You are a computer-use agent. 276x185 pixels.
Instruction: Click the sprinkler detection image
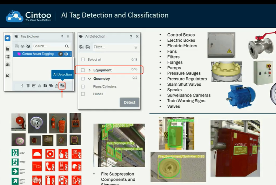tap(178, 167)
